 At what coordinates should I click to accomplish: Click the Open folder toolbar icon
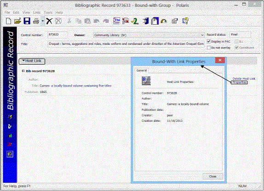[17, 21]
